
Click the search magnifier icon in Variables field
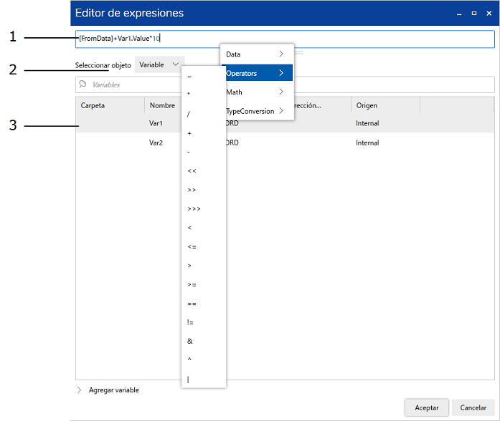point(82,84)
